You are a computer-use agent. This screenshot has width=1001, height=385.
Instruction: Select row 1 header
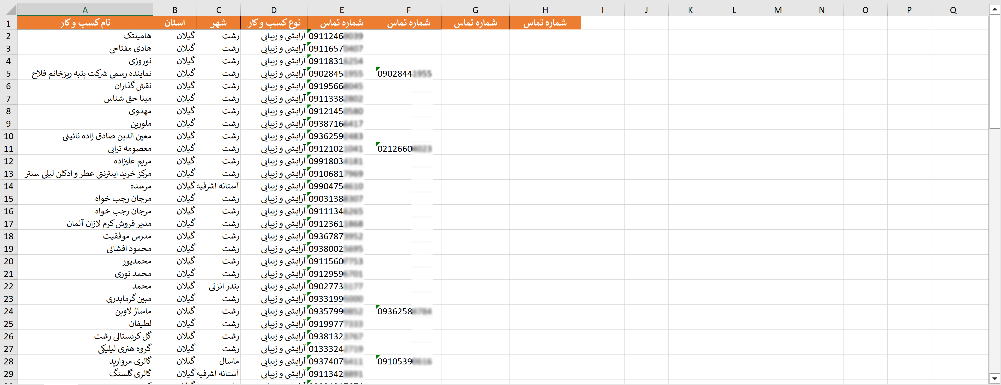tap(9, 23)
